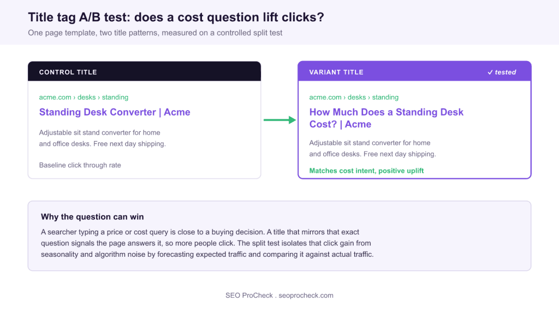Click the CONTROL TITLE header bar
Screen dimensions: 559x314
coord(144,71)
